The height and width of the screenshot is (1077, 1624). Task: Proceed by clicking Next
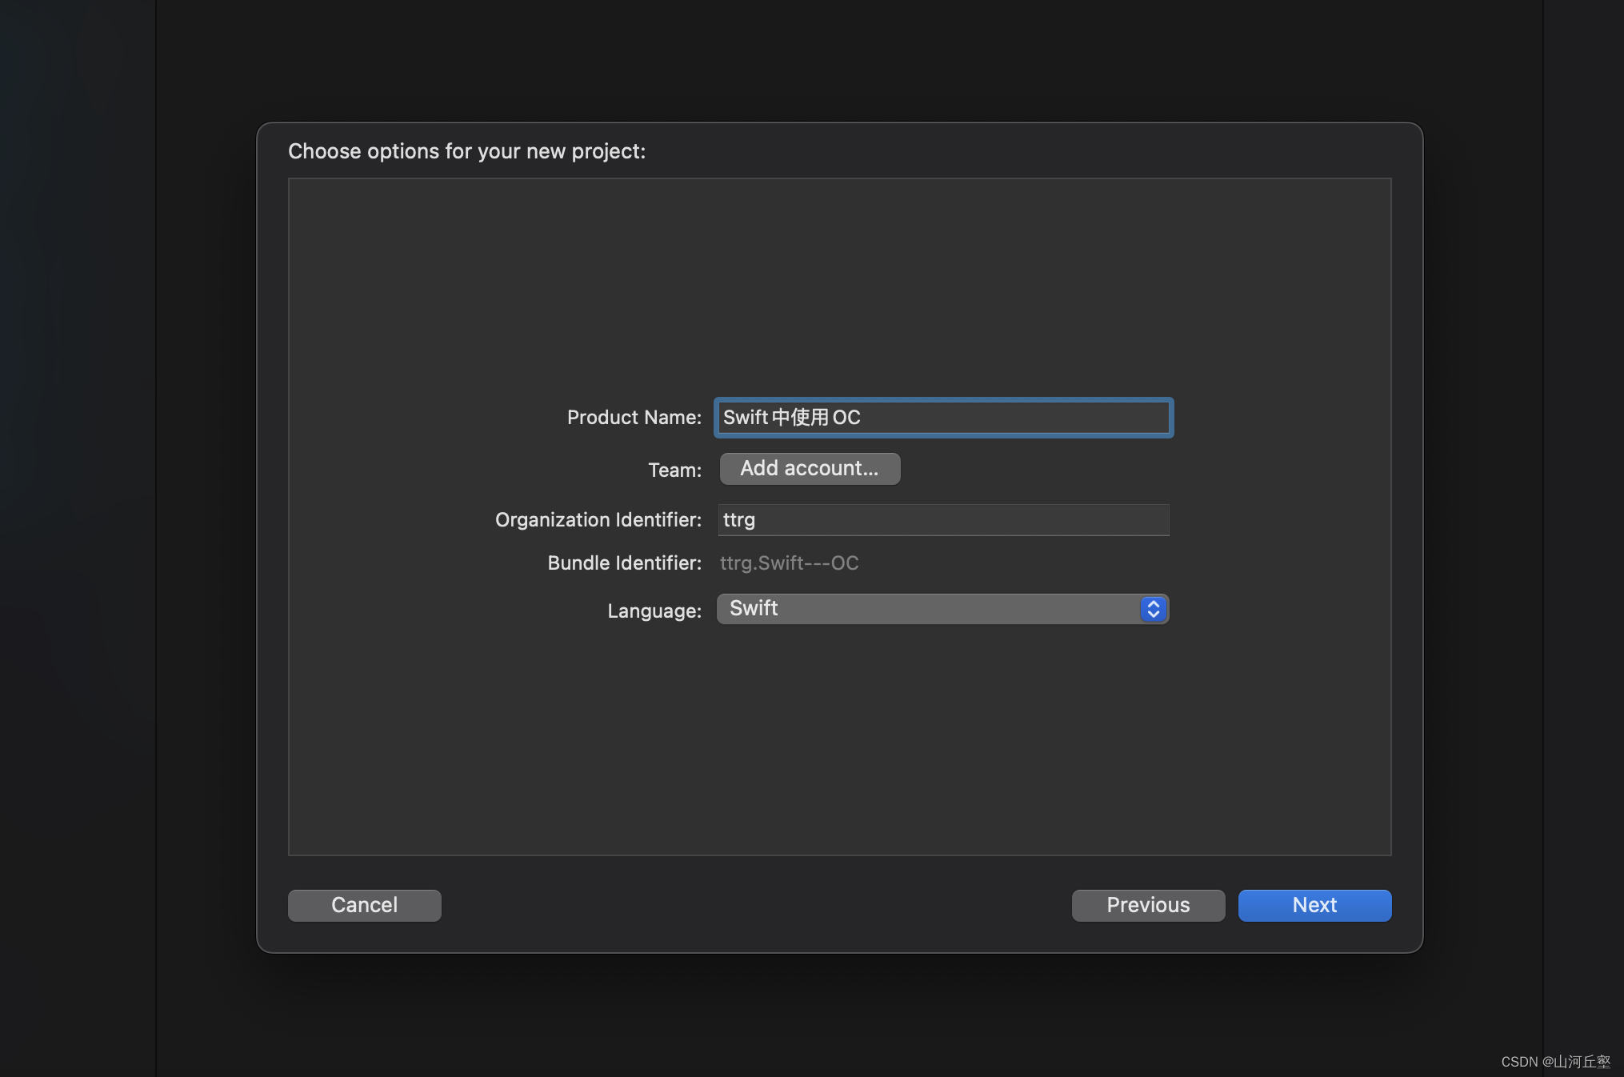(1314, 905)
